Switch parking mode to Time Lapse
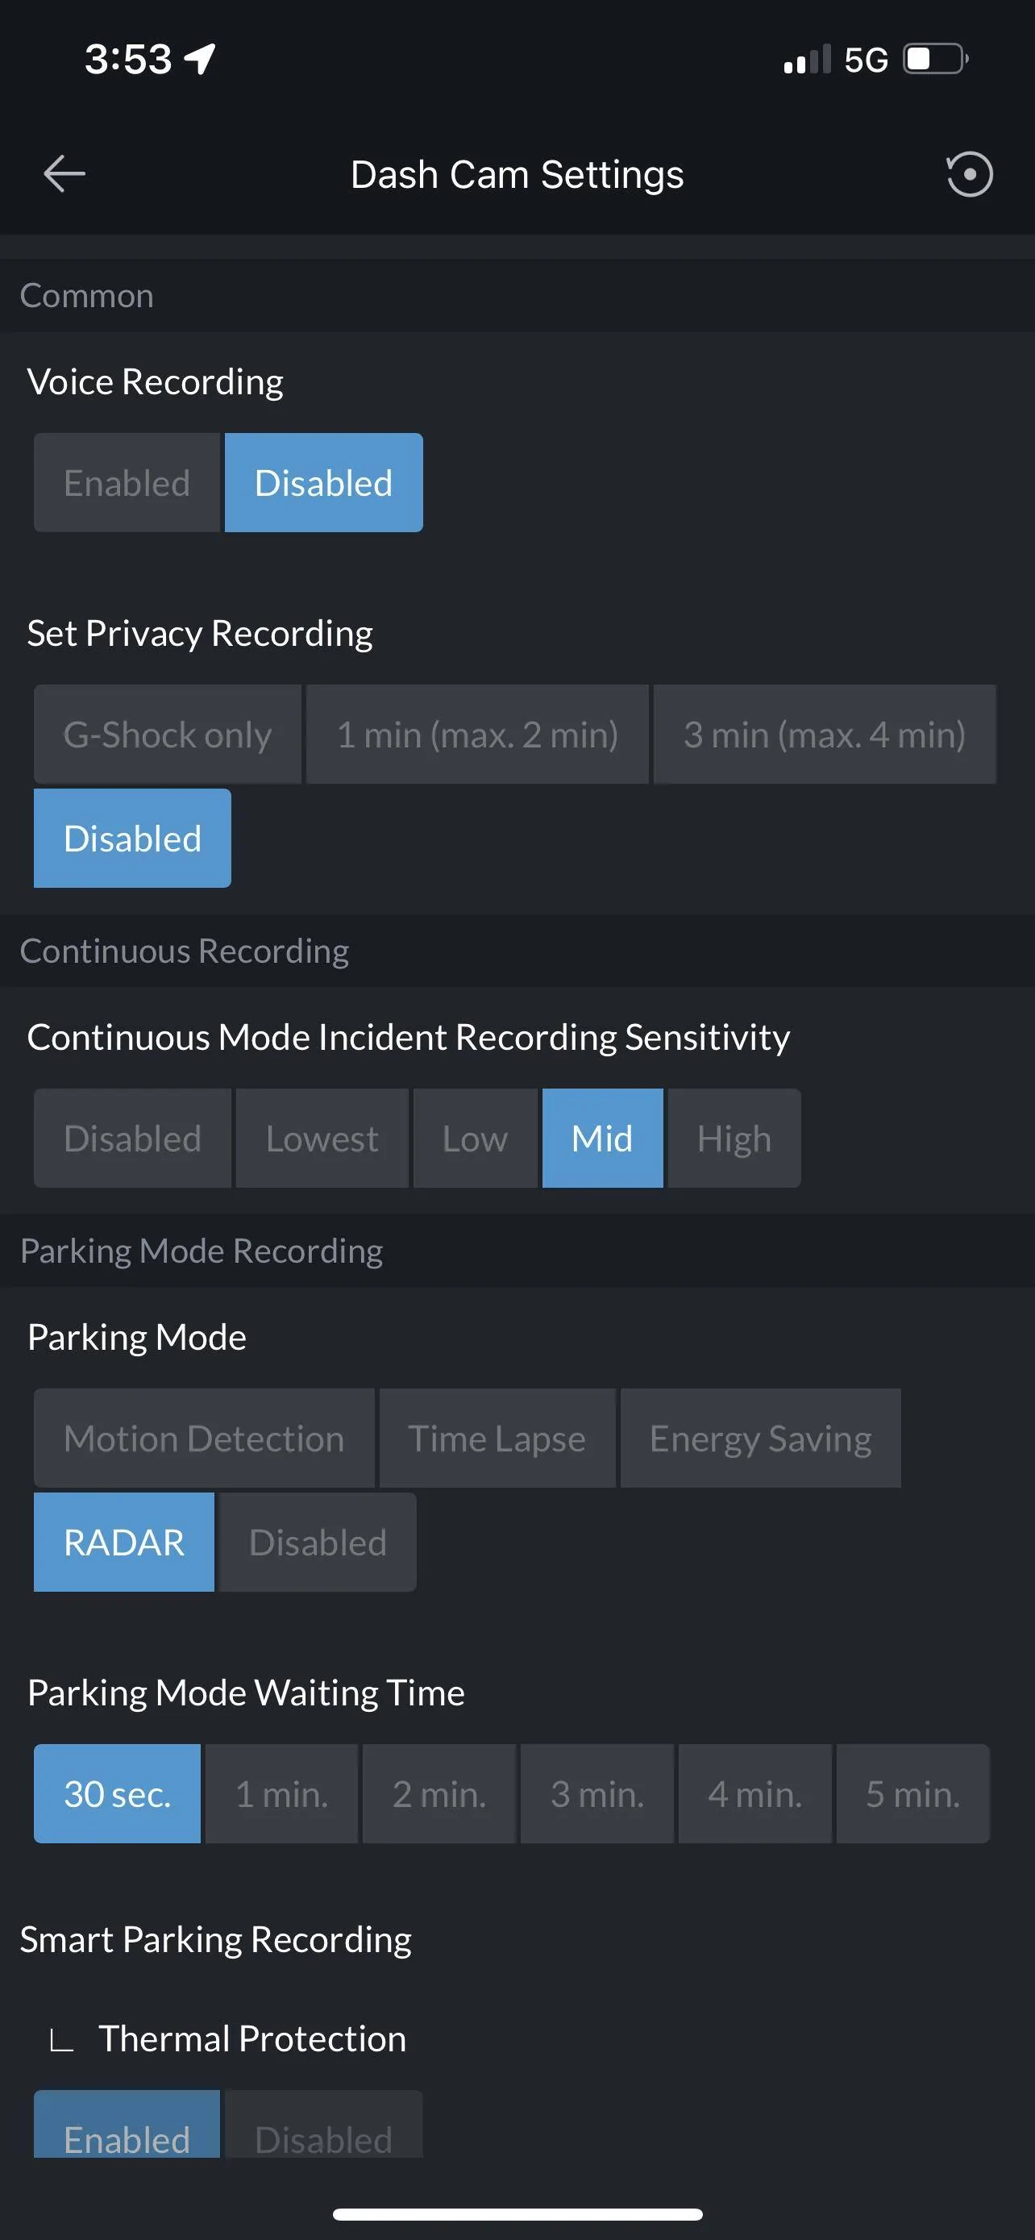 click(497, 1438)
